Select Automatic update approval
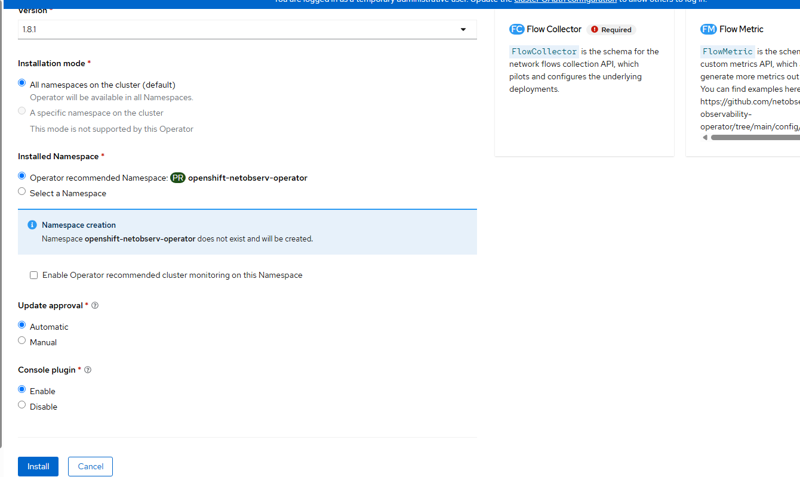 coord(22,326)
